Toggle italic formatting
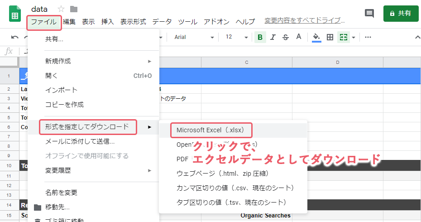Image resolution: width=421 pixels, height=222 pixels. tap(273, 37)
